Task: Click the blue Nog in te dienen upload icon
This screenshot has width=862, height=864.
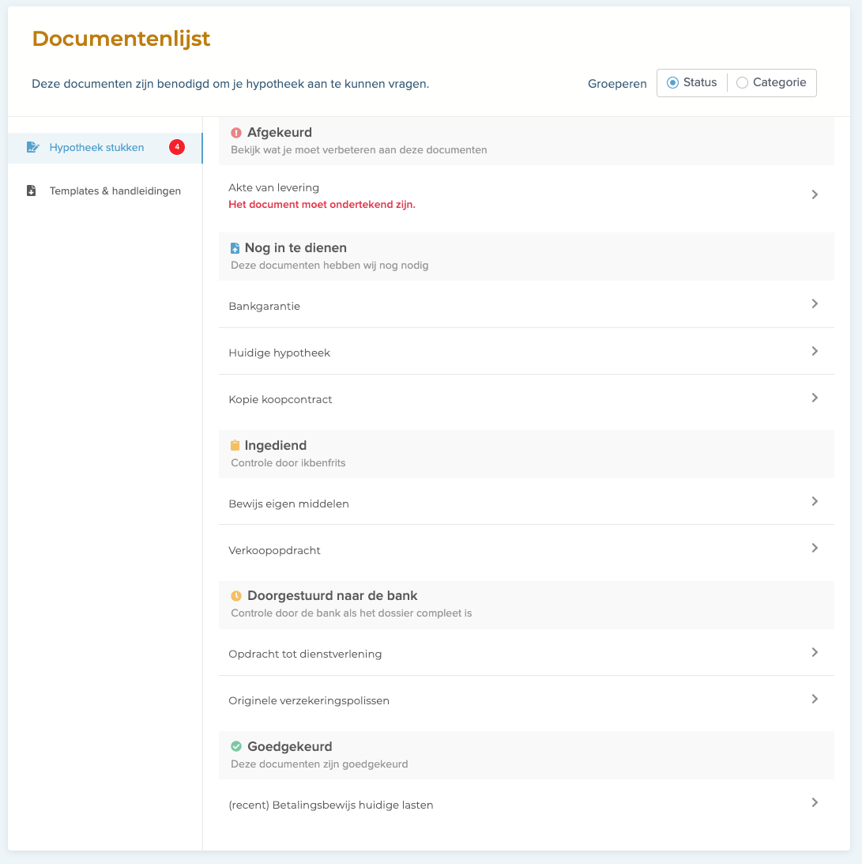Action: 235,248
